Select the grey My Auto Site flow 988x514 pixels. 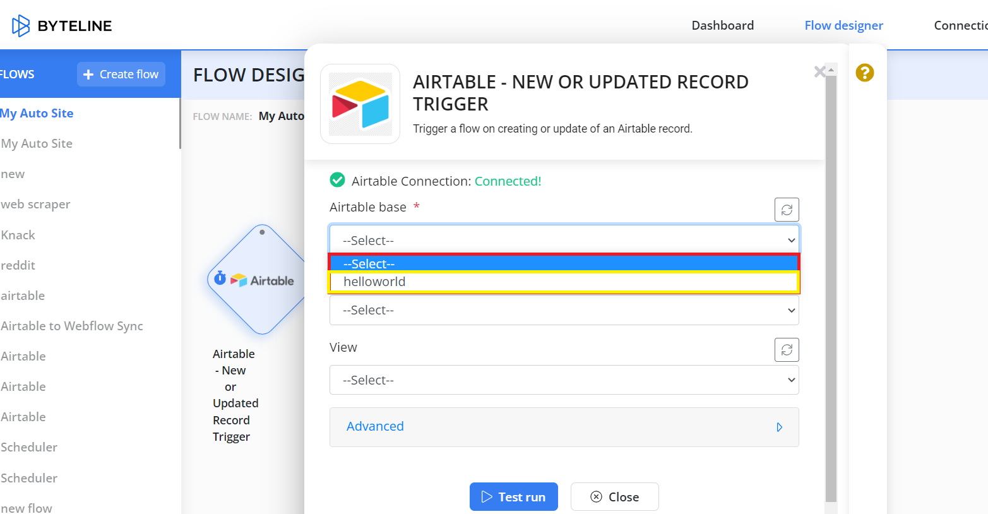click(37, 143)
